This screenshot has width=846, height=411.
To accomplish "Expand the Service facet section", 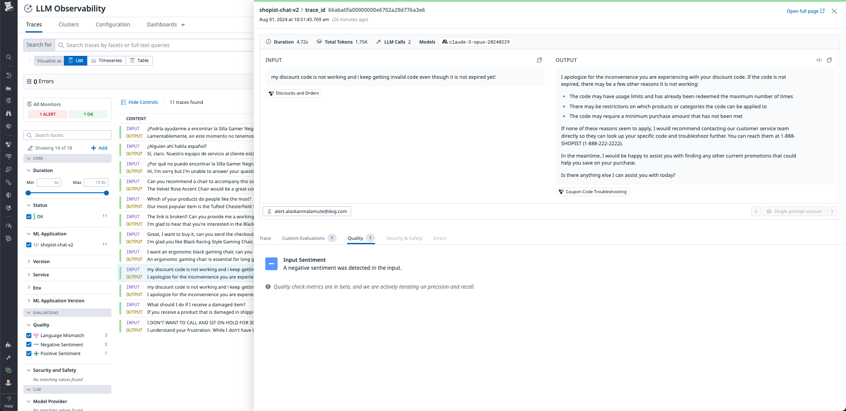I will click(40, 275).
